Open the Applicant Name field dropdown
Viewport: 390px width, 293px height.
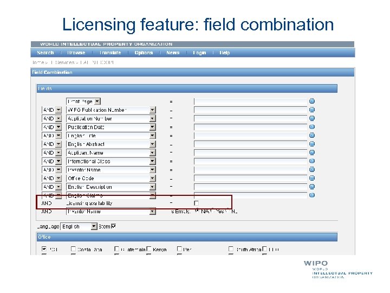pos(152,152)
